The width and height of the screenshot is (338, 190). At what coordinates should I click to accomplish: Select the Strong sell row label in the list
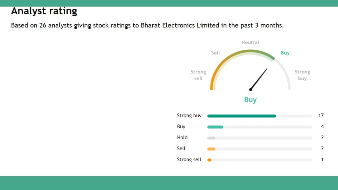click(189, 160)
